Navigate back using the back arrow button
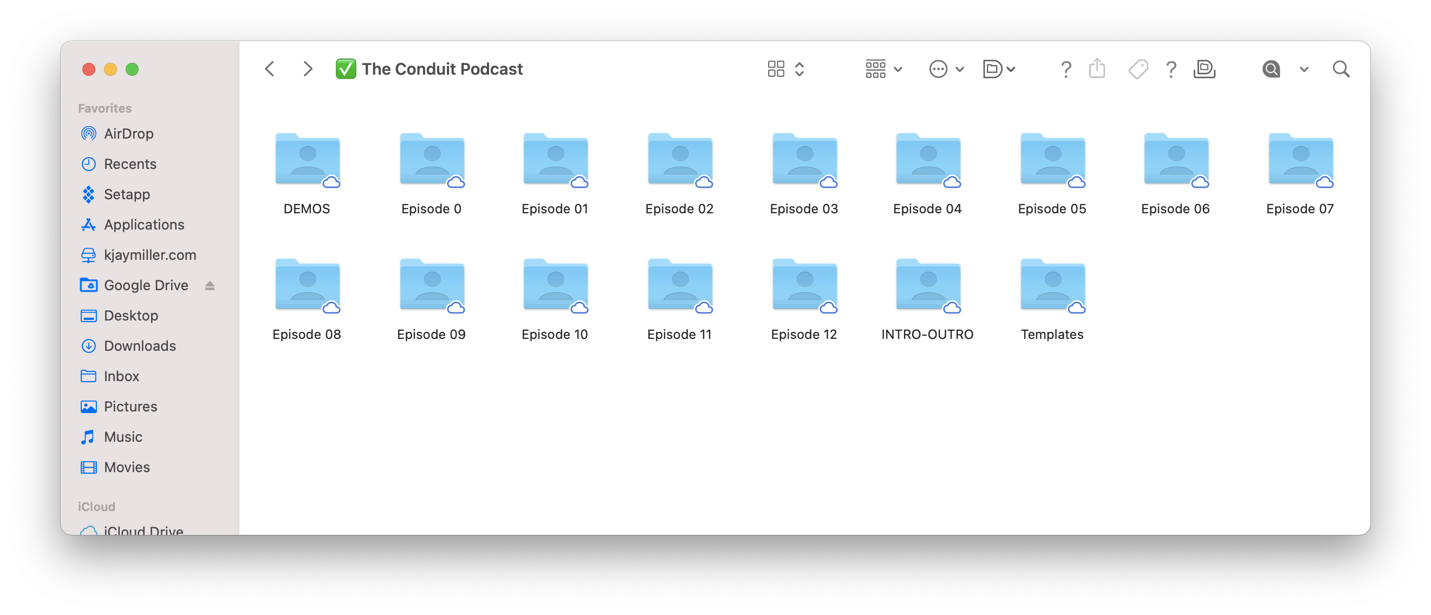The image size is (1431, 615). 270,68
